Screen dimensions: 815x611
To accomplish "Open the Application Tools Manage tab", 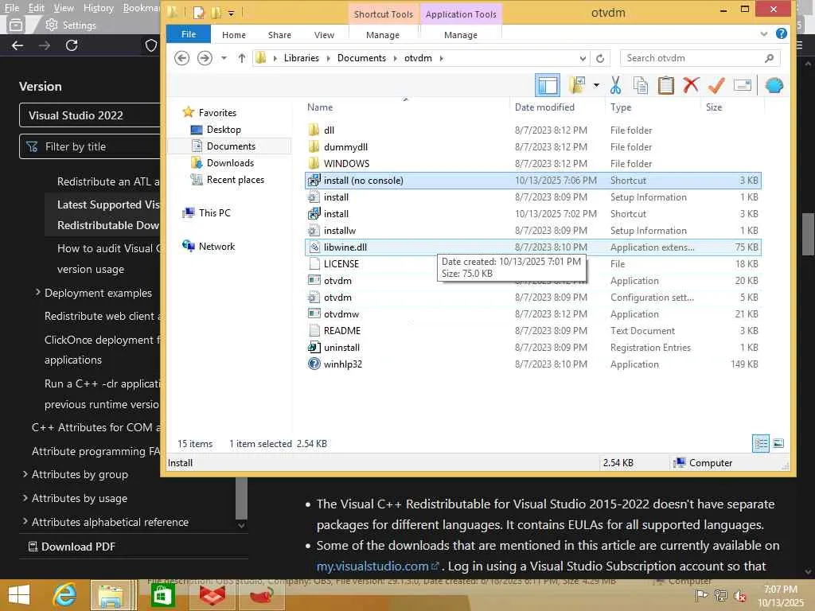I will click(x=461, y=35).
